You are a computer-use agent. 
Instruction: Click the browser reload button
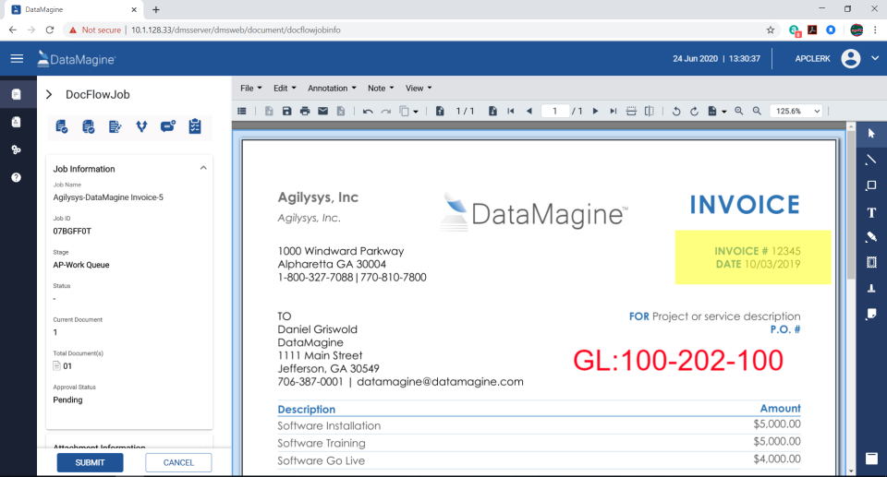[x=50, y=30]
